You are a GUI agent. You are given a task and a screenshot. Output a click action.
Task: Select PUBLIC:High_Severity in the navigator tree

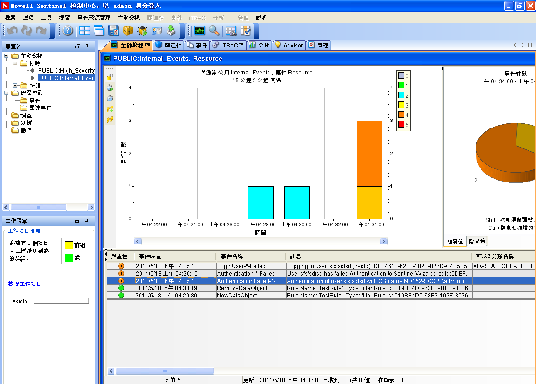pyautogui.click(x=67, y=70)
